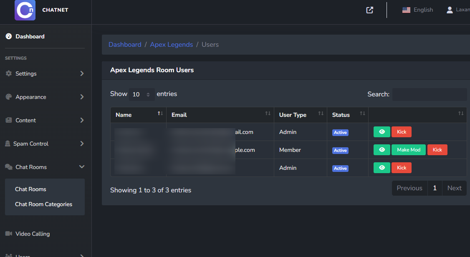The width and height of the screenshot is (470, 257).
Task: Select the Spam Control shield icon
Action: click(x=9, y=144)
